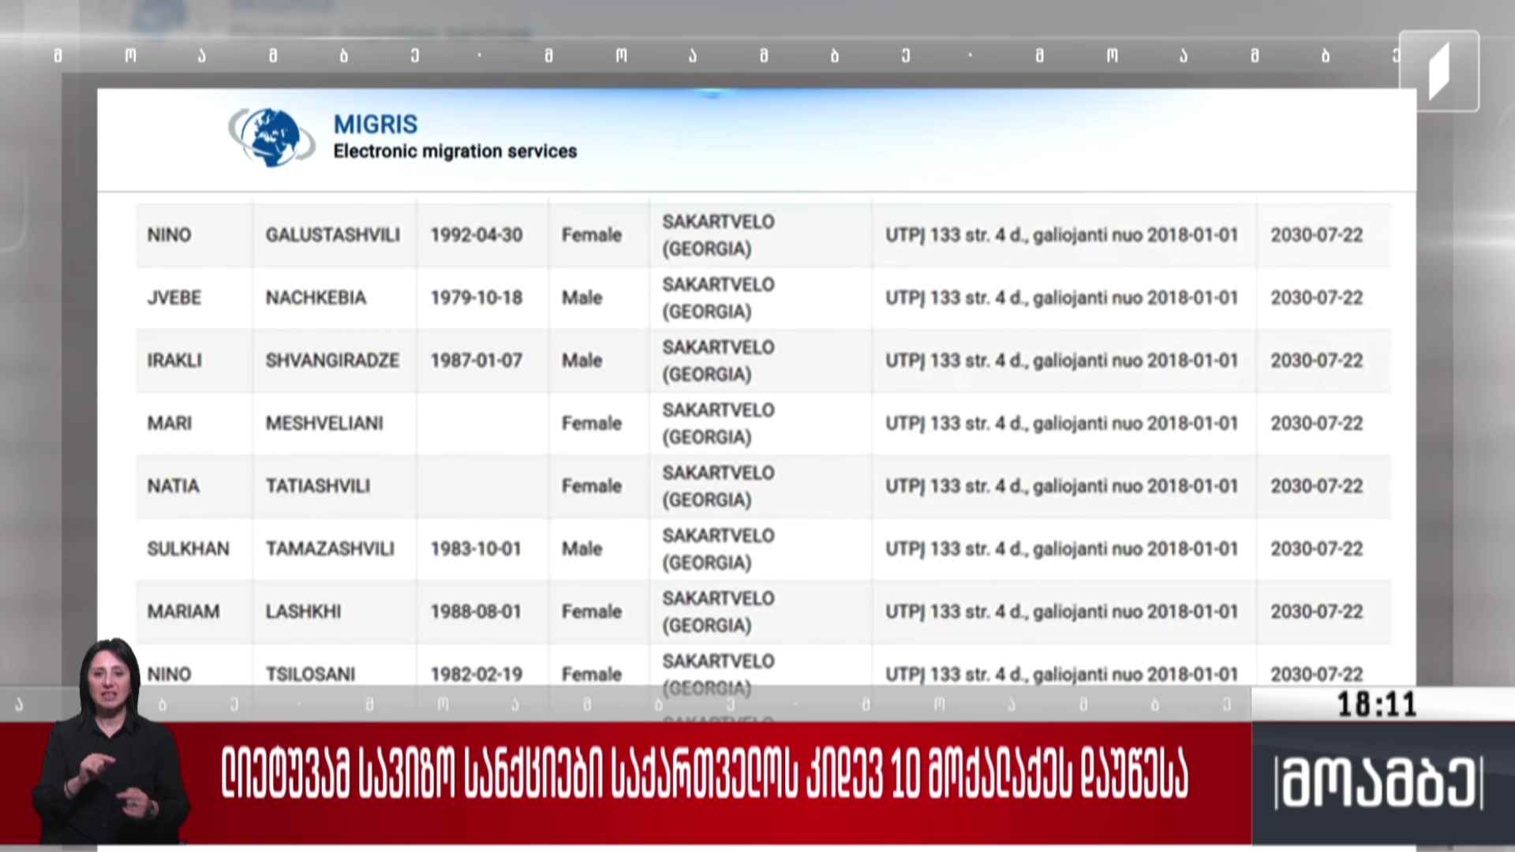Screen dimensions: 1515x852
Task: Click 2030-07-22 date in Lashkhi row
Action: [x=1316, y=611]
